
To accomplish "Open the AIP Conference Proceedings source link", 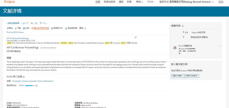I will point(17,38).
